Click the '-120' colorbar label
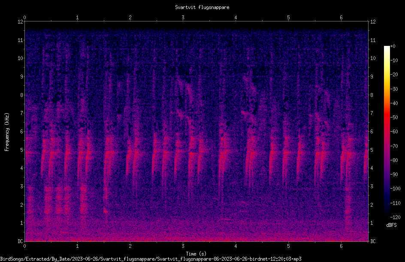 pos(395,217)
